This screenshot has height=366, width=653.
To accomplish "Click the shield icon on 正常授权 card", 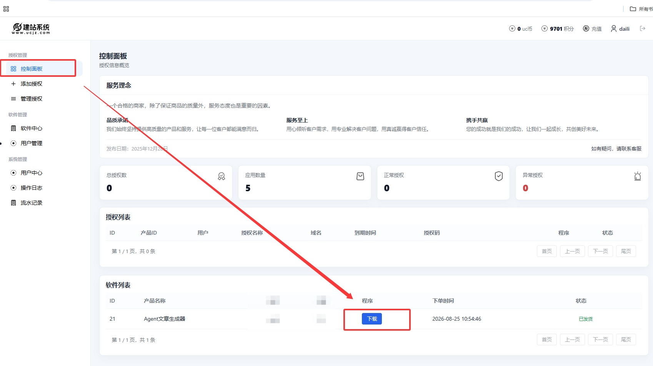I will 499,176.
